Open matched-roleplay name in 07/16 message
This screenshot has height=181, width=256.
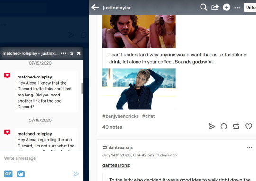[35, 134]
